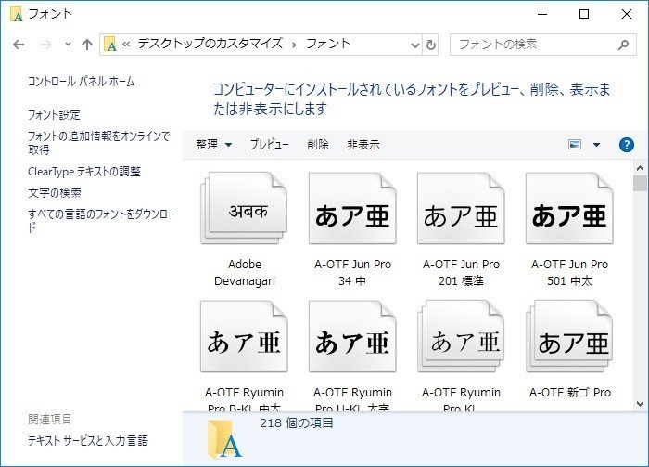
Task: Select A-OTF Jun Pro 201 標準 font icon
Action: 461,208
